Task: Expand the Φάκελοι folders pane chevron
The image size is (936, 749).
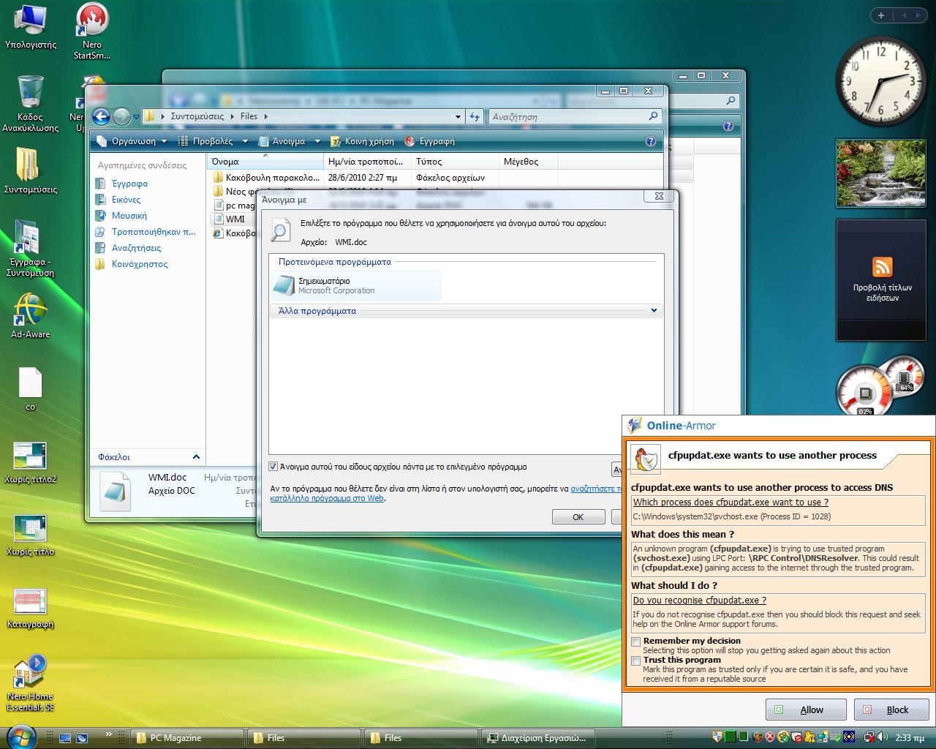Action: pos(196,456)
